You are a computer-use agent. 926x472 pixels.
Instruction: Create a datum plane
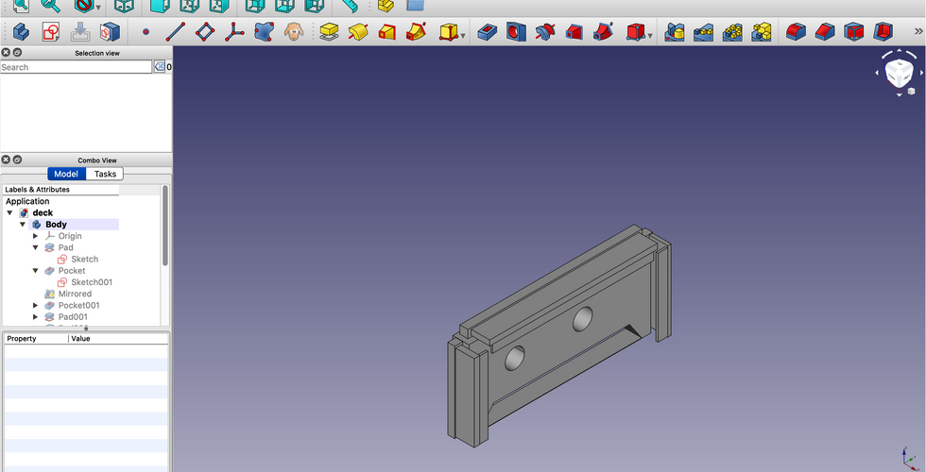[x=205, y=31]
